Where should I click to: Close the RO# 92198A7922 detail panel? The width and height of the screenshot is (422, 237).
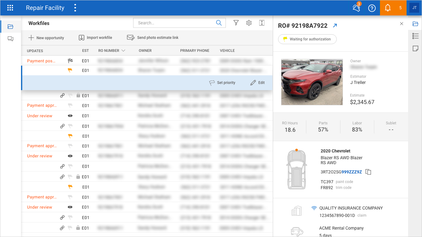click(x=402, y=23)
